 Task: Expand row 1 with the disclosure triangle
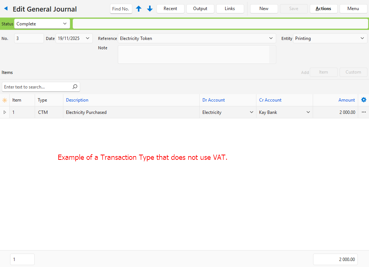tap(4, 112)
